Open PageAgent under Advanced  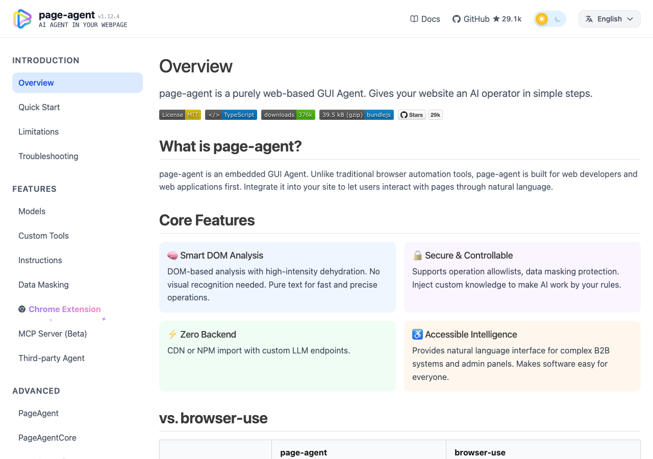78,413
